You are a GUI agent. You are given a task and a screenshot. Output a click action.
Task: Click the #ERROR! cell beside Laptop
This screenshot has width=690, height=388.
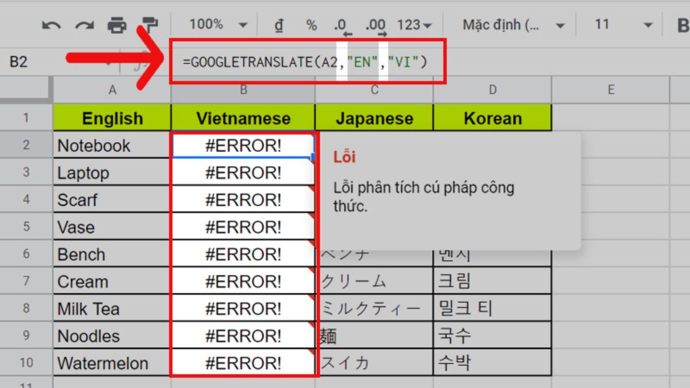tap(243, 172)
